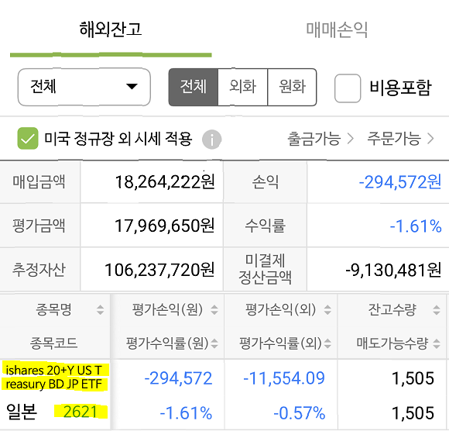Uncheck 미국 정규장 외 시세 적용

28,138
